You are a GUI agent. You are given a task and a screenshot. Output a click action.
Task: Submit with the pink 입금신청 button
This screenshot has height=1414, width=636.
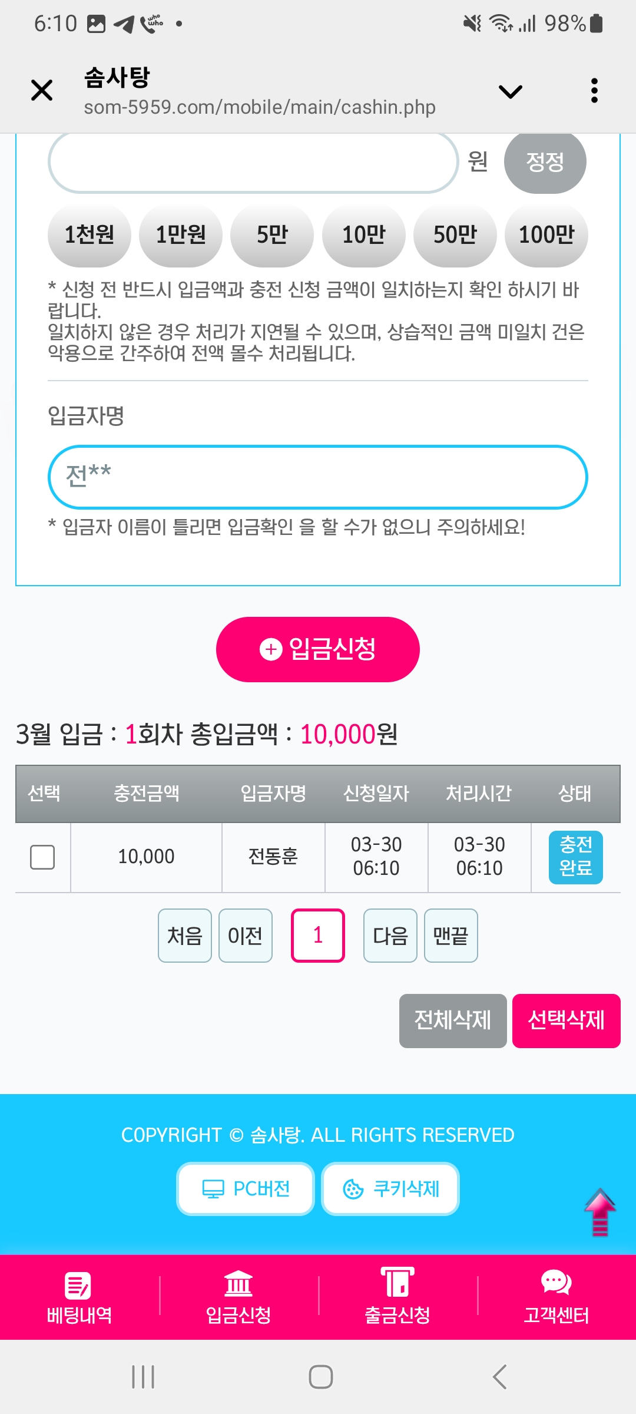pyautogui.click(x=318, y=649)
